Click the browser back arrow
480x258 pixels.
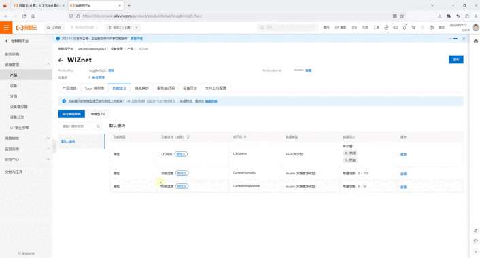[6, 16]
